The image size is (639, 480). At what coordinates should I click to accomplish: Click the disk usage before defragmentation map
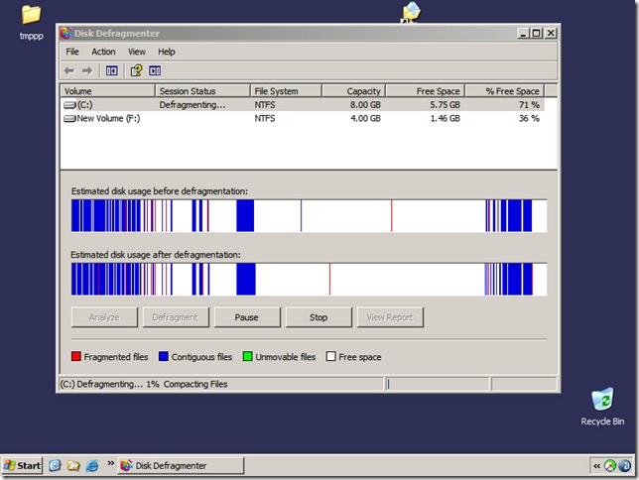pos(309,216)
